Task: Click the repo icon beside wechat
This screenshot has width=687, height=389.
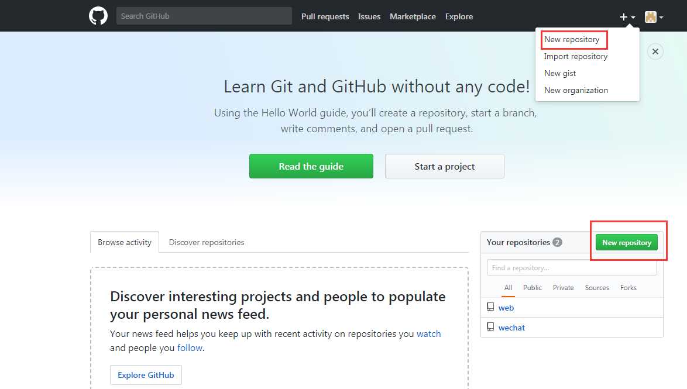Action: (x=490, y=327)
